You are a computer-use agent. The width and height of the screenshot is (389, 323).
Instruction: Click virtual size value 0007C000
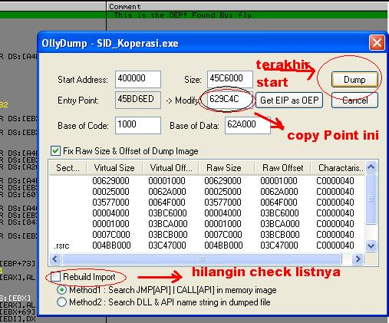tap(110, 235)
